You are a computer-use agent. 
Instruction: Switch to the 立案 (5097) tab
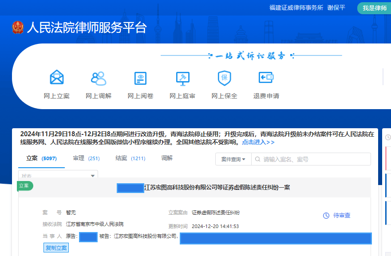(x=41, y=158)
